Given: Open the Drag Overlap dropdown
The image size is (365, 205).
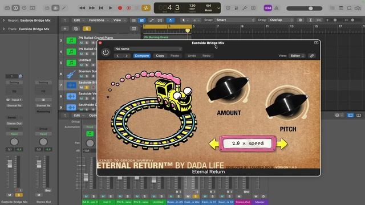Looking at the screenshot, I should (281, 20).
